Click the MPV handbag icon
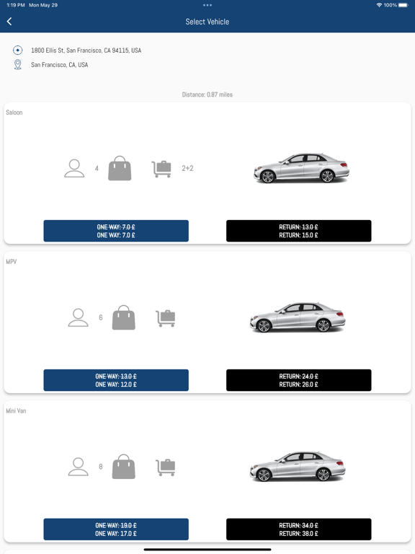The height and width of the screenshot is (554, 415). pos(123,317)
